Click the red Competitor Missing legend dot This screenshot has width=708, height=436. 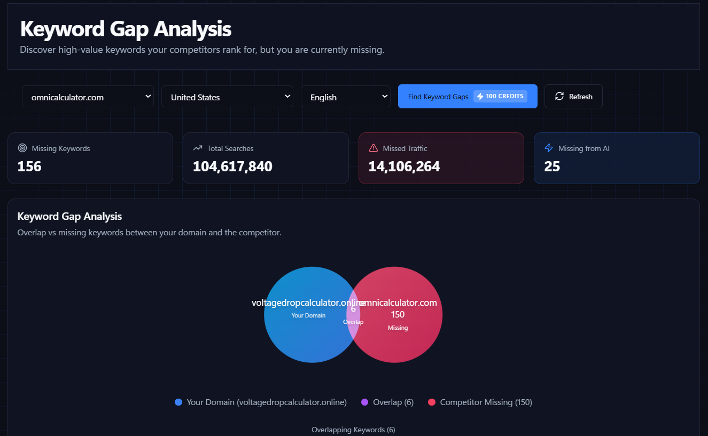432,402
